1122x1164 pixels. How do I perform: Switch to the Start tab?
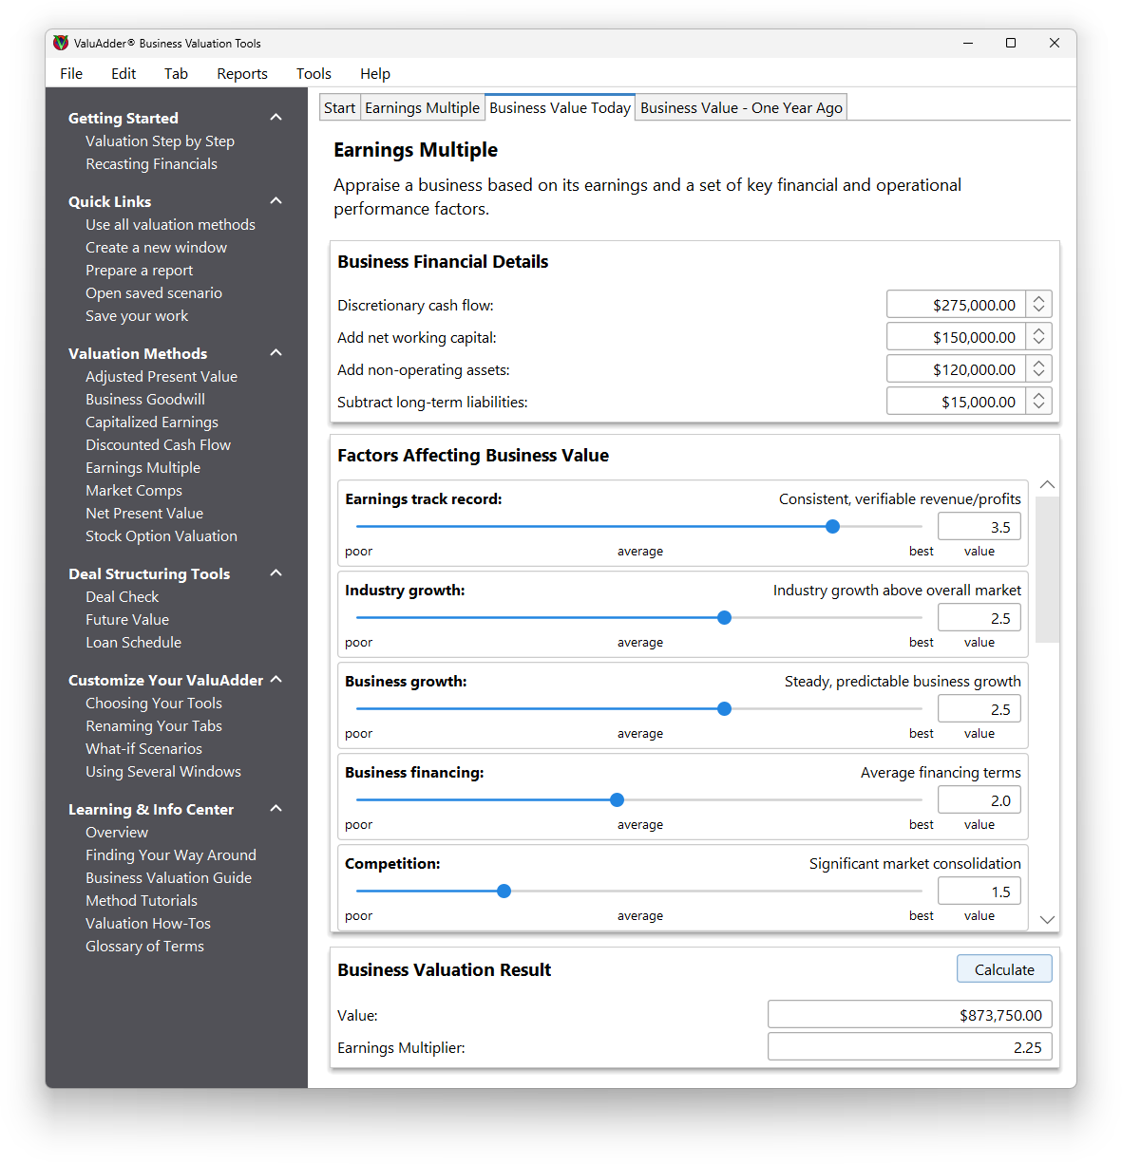339,108
